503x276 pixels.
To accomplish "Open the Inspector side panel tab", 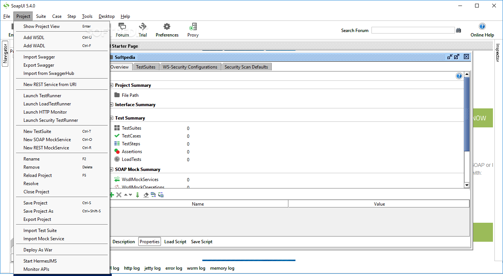I will (497, 53).
